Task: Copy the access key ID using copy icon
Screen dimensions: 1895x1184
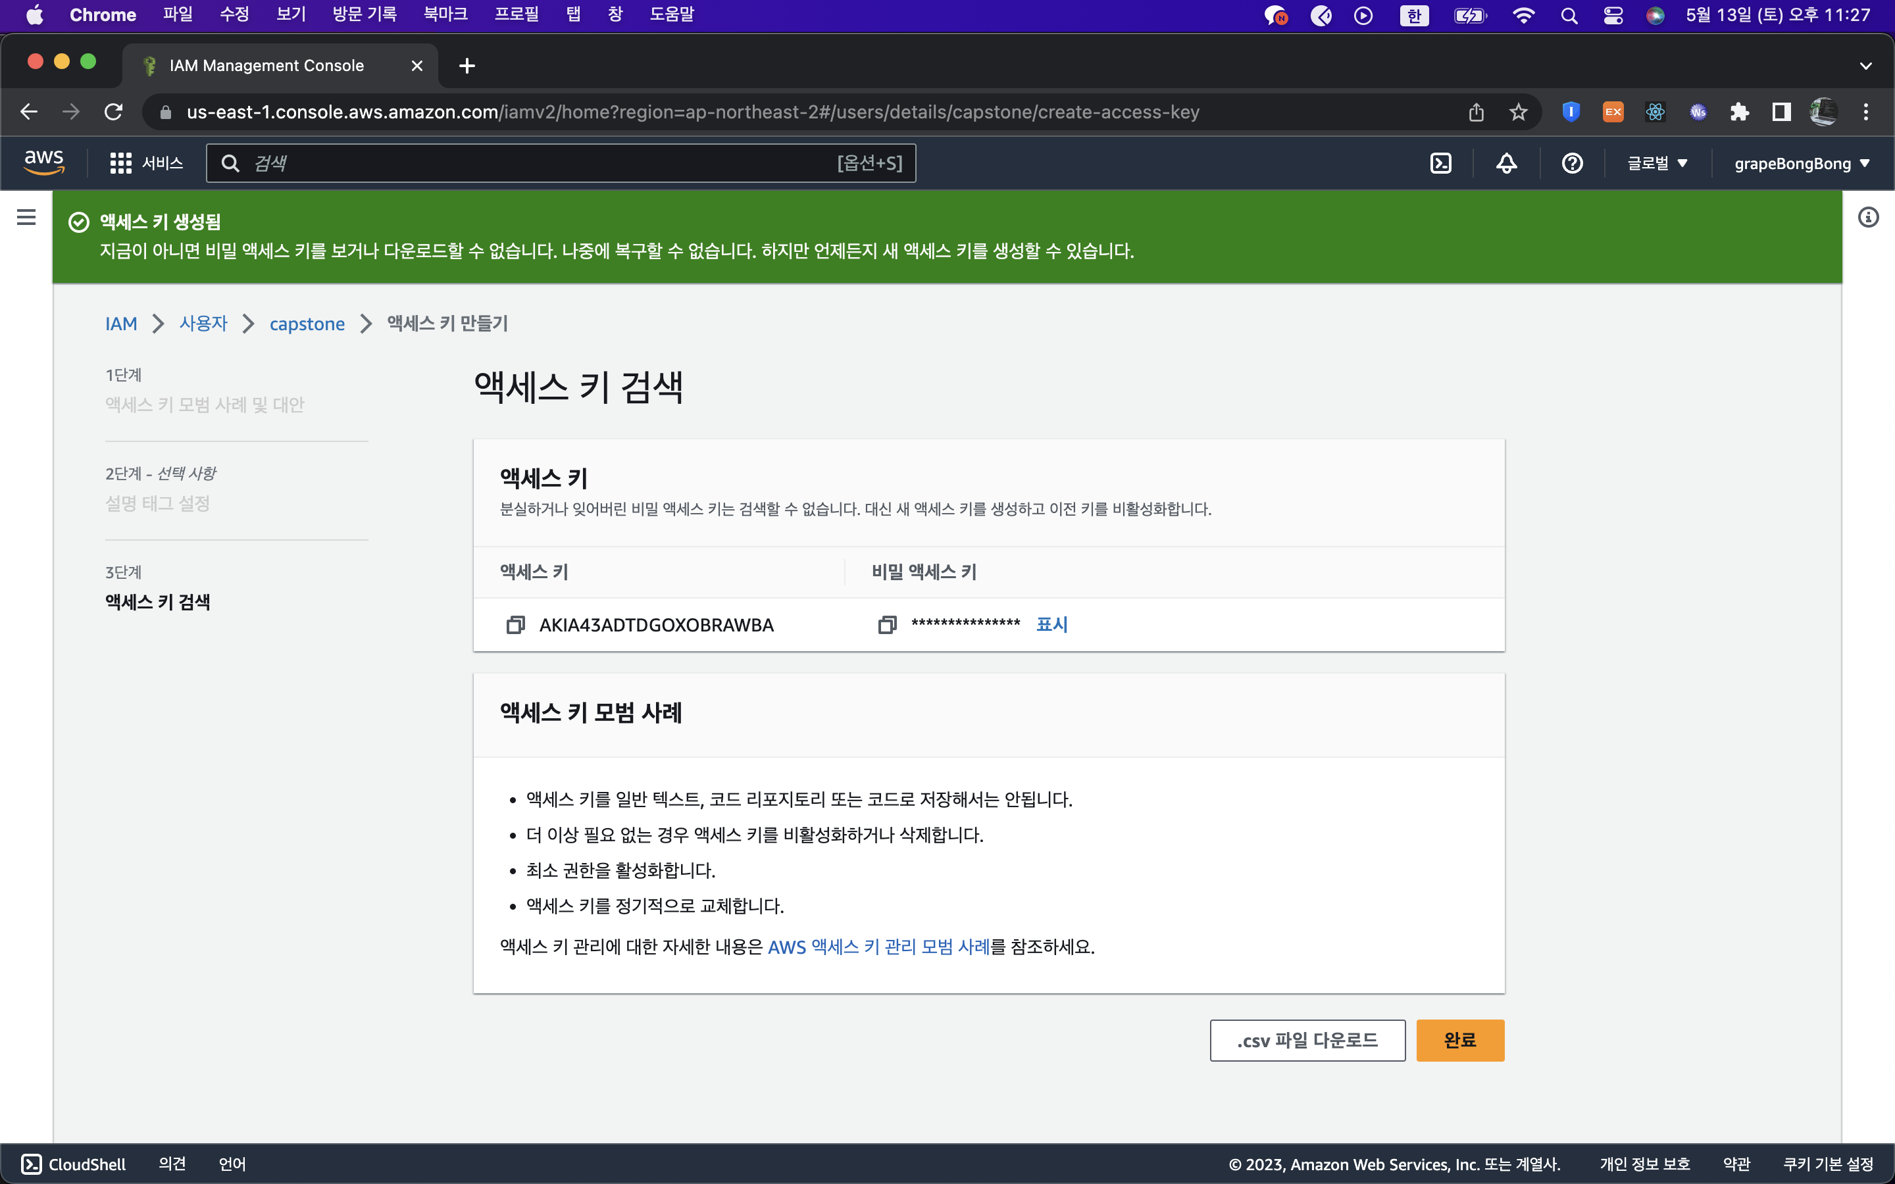Action: pos(515,625)
